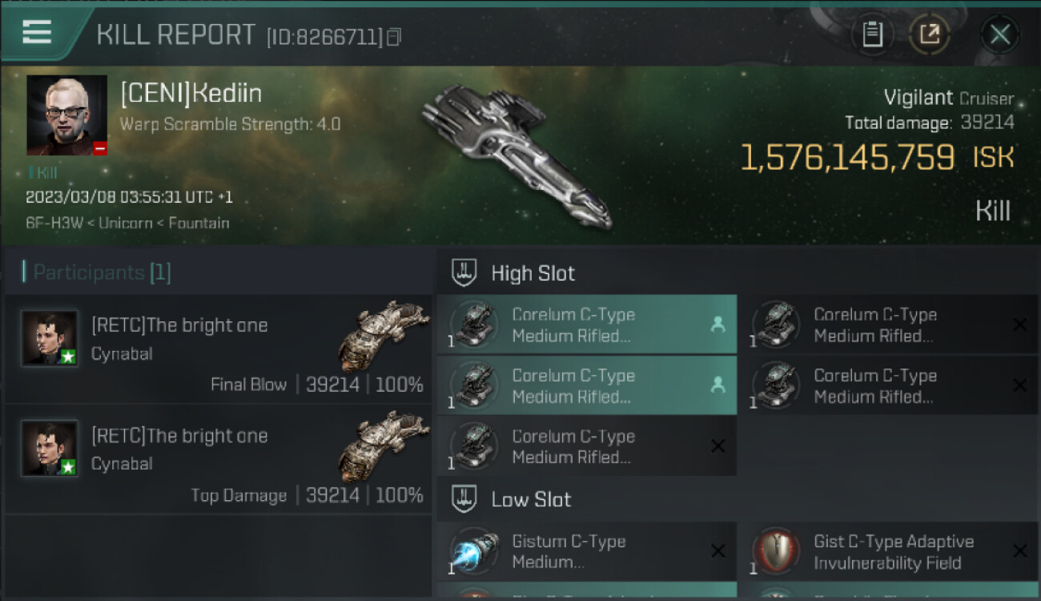Open Kediin's pilot portrait
The height and width of the screenshot is (601, 1041).
[66, 115]
